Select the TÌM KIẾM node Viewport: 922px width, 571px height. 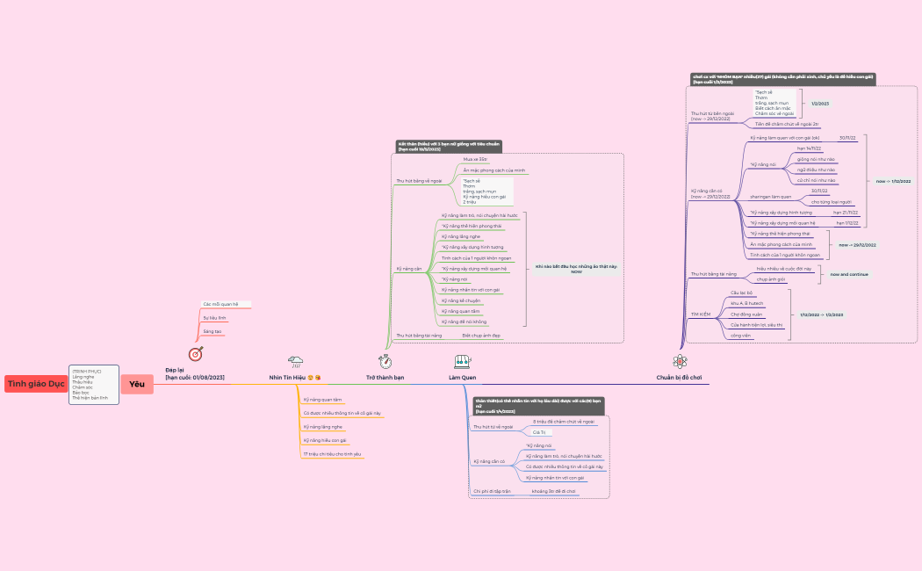pos(701,314)
